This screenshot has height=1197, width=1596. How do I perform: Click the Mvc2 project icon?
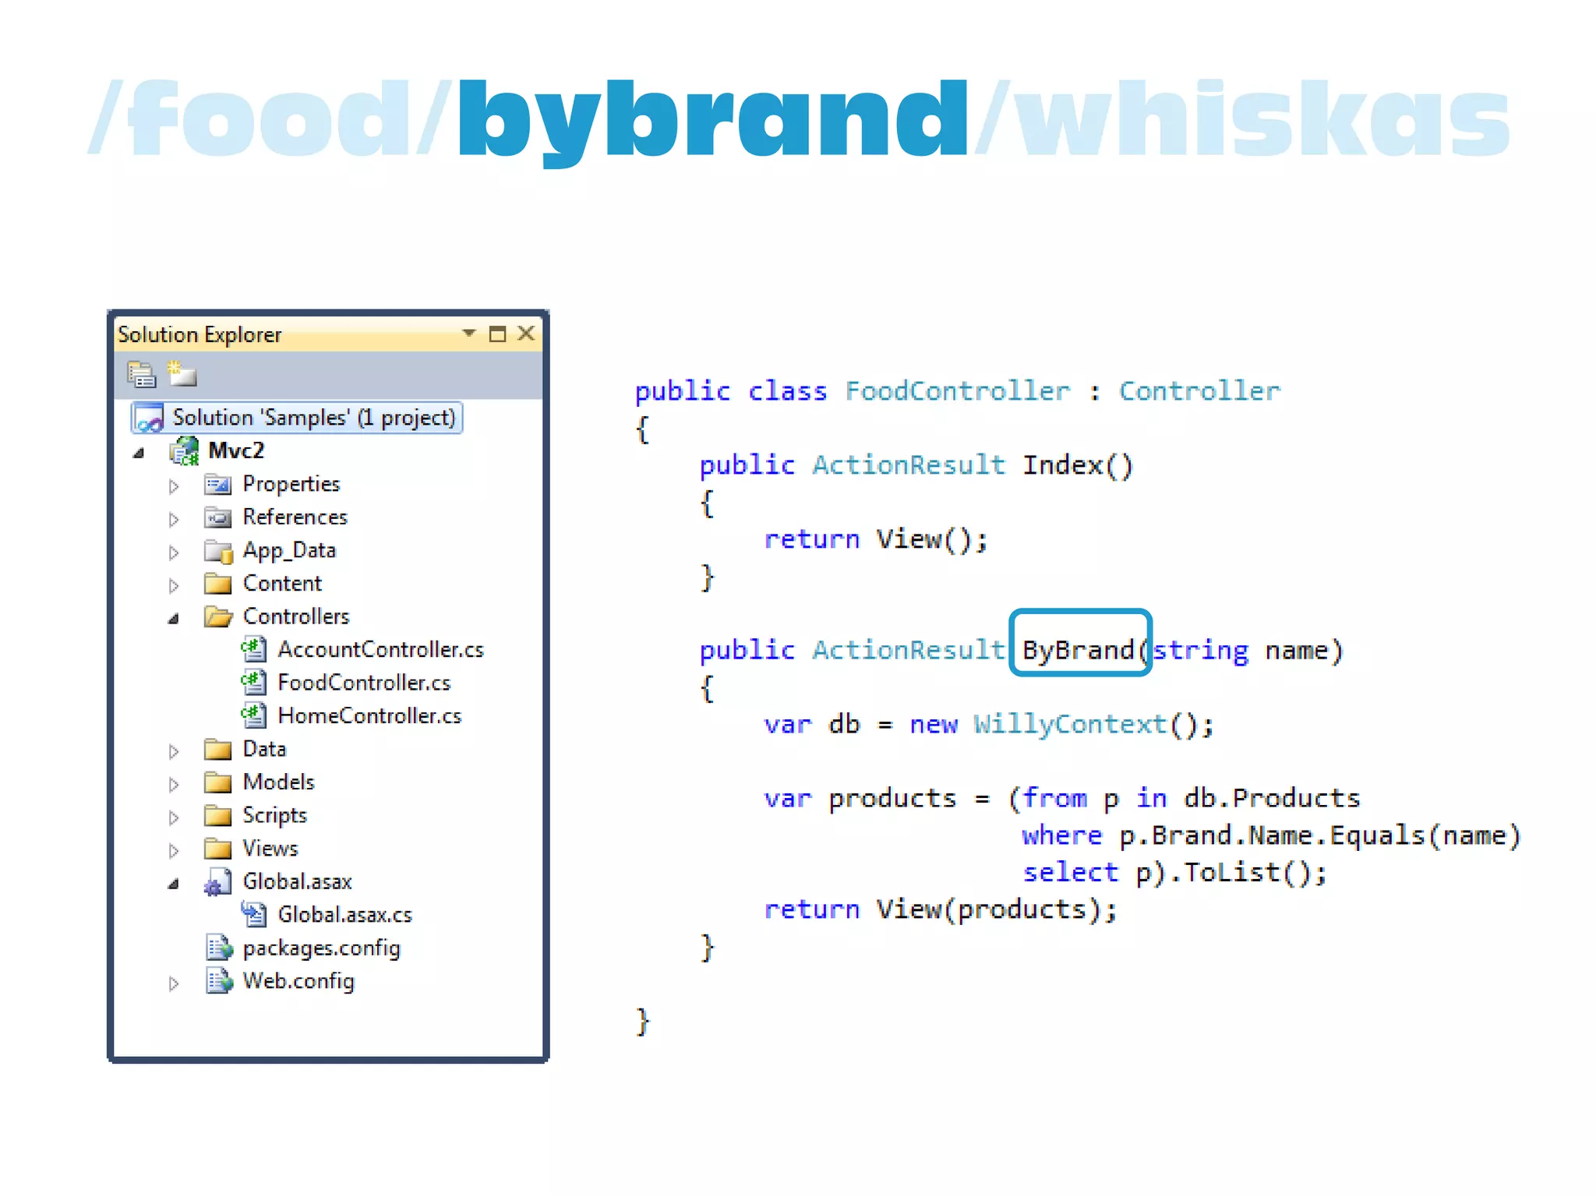point(185,451)
